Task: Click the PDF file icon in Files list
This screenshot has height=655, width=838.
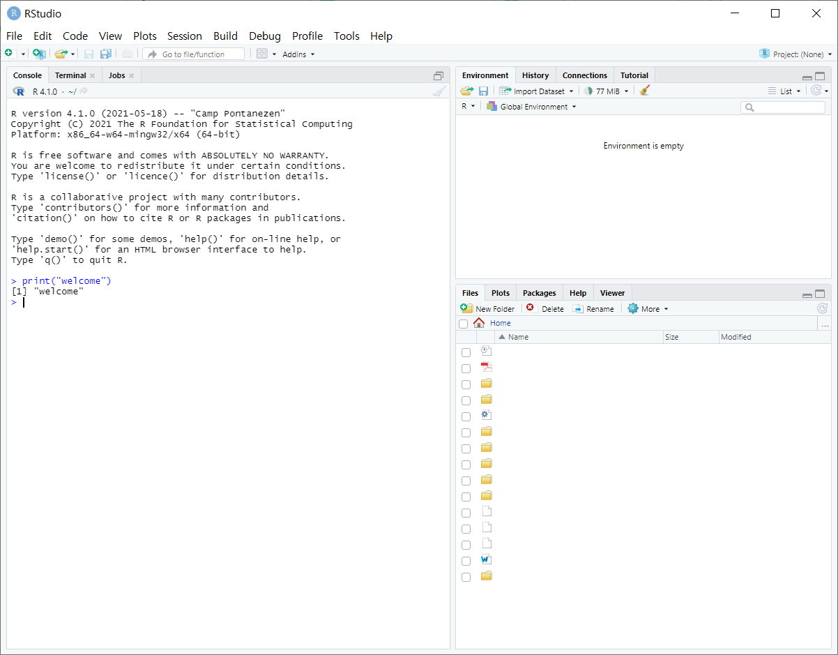Action: point(487,367)
